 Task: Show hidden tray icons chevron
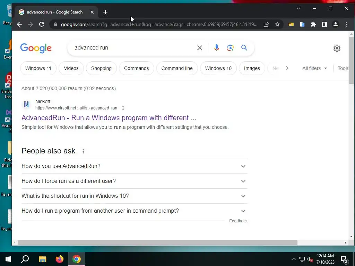[293, 259]
